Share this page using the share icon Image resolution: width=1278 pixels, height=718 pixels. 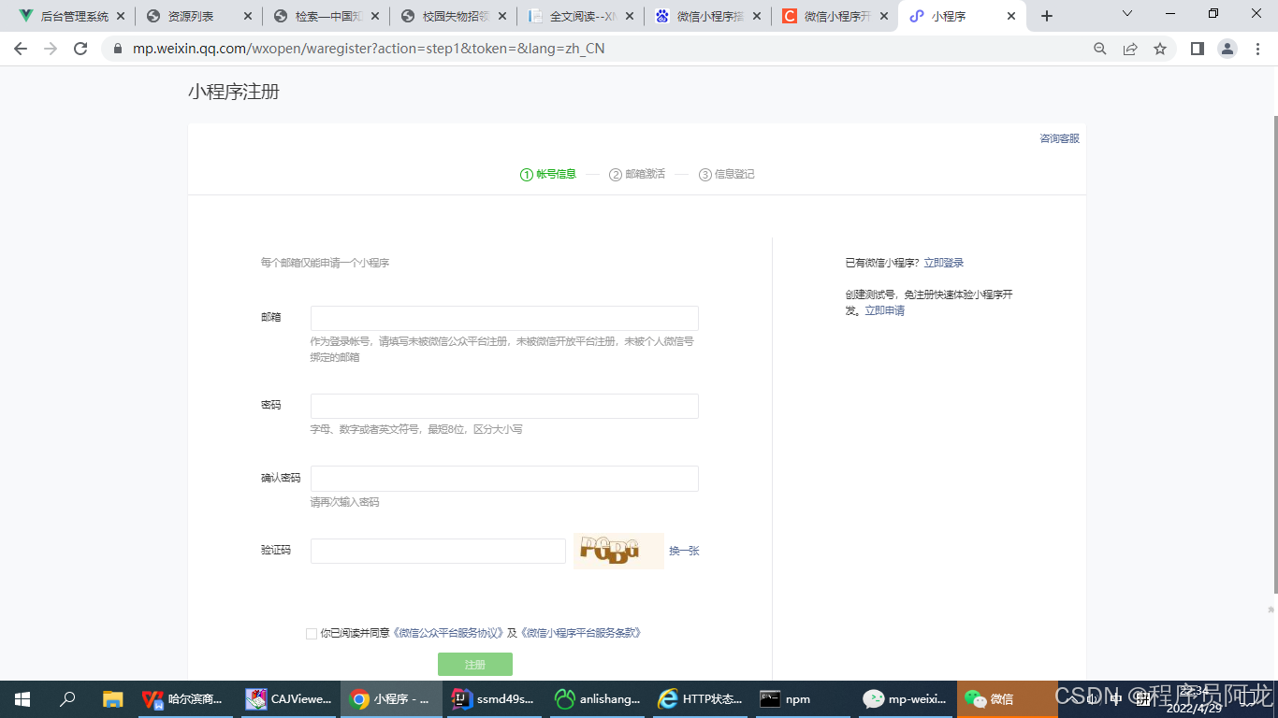1130,49
